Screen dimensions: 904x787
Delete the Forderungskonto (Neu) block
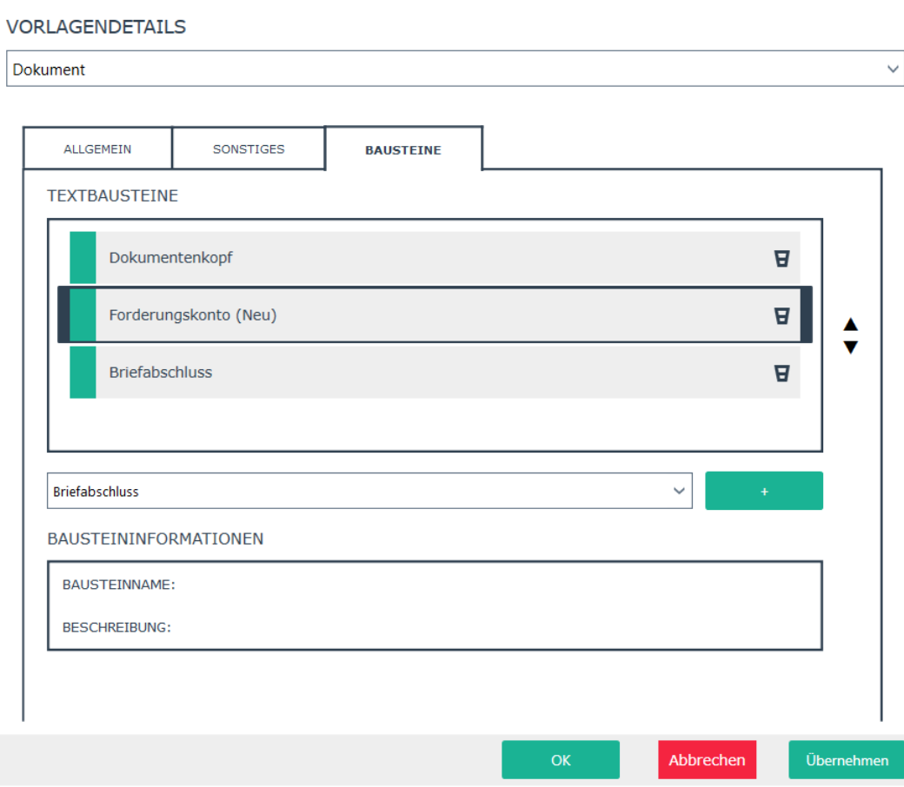[x=781, y=315]
